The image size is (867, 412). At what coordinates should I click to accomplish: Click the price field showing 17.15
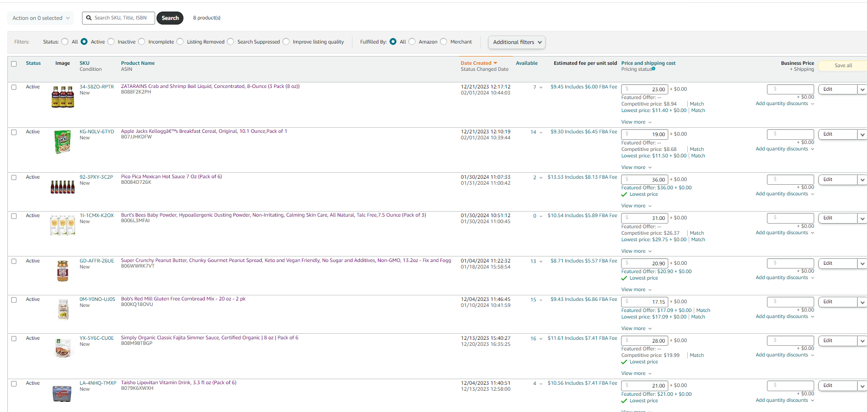point(645,302)
